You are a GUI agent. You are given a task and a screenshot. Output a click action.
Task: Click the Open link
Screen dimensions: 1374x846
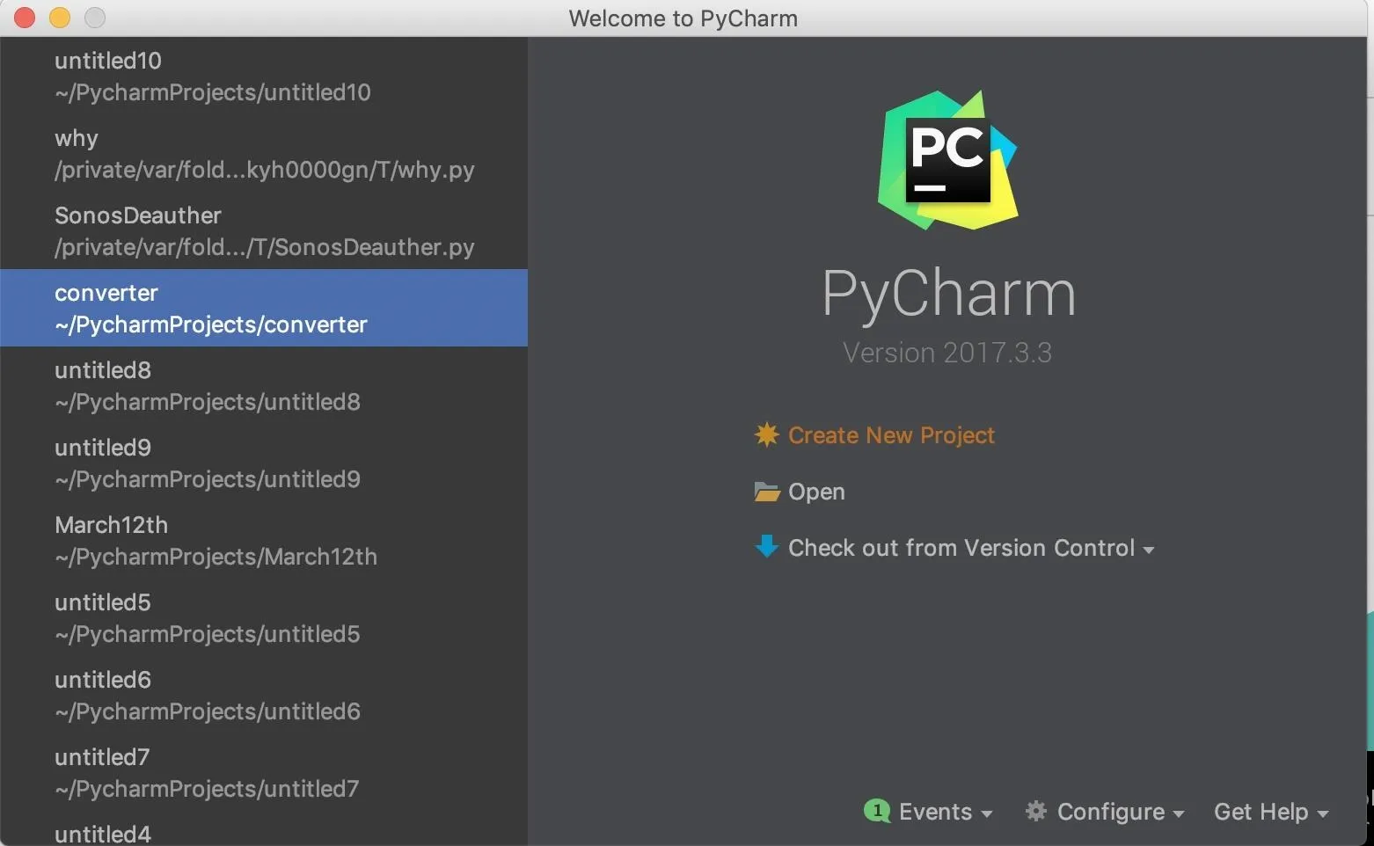point(816,492)
